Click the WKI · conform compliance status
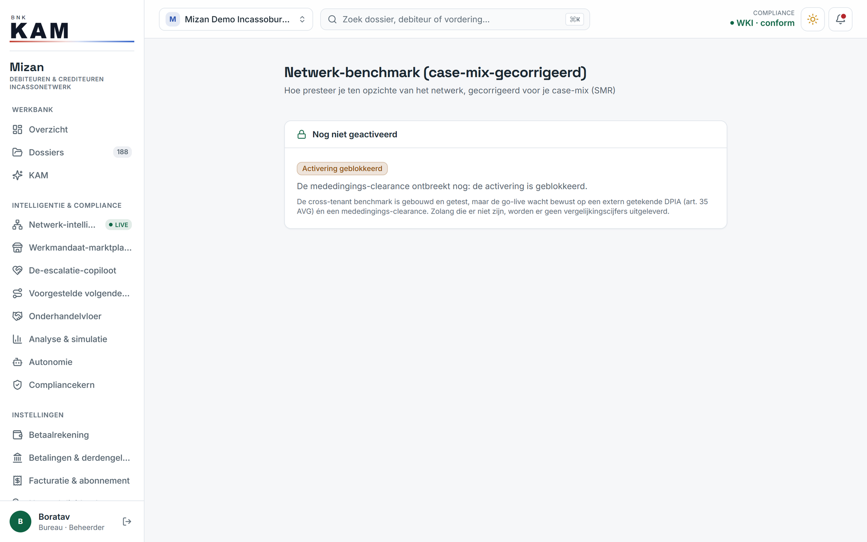This screenshot has height=542, width=867. click(x=762, y=23)
